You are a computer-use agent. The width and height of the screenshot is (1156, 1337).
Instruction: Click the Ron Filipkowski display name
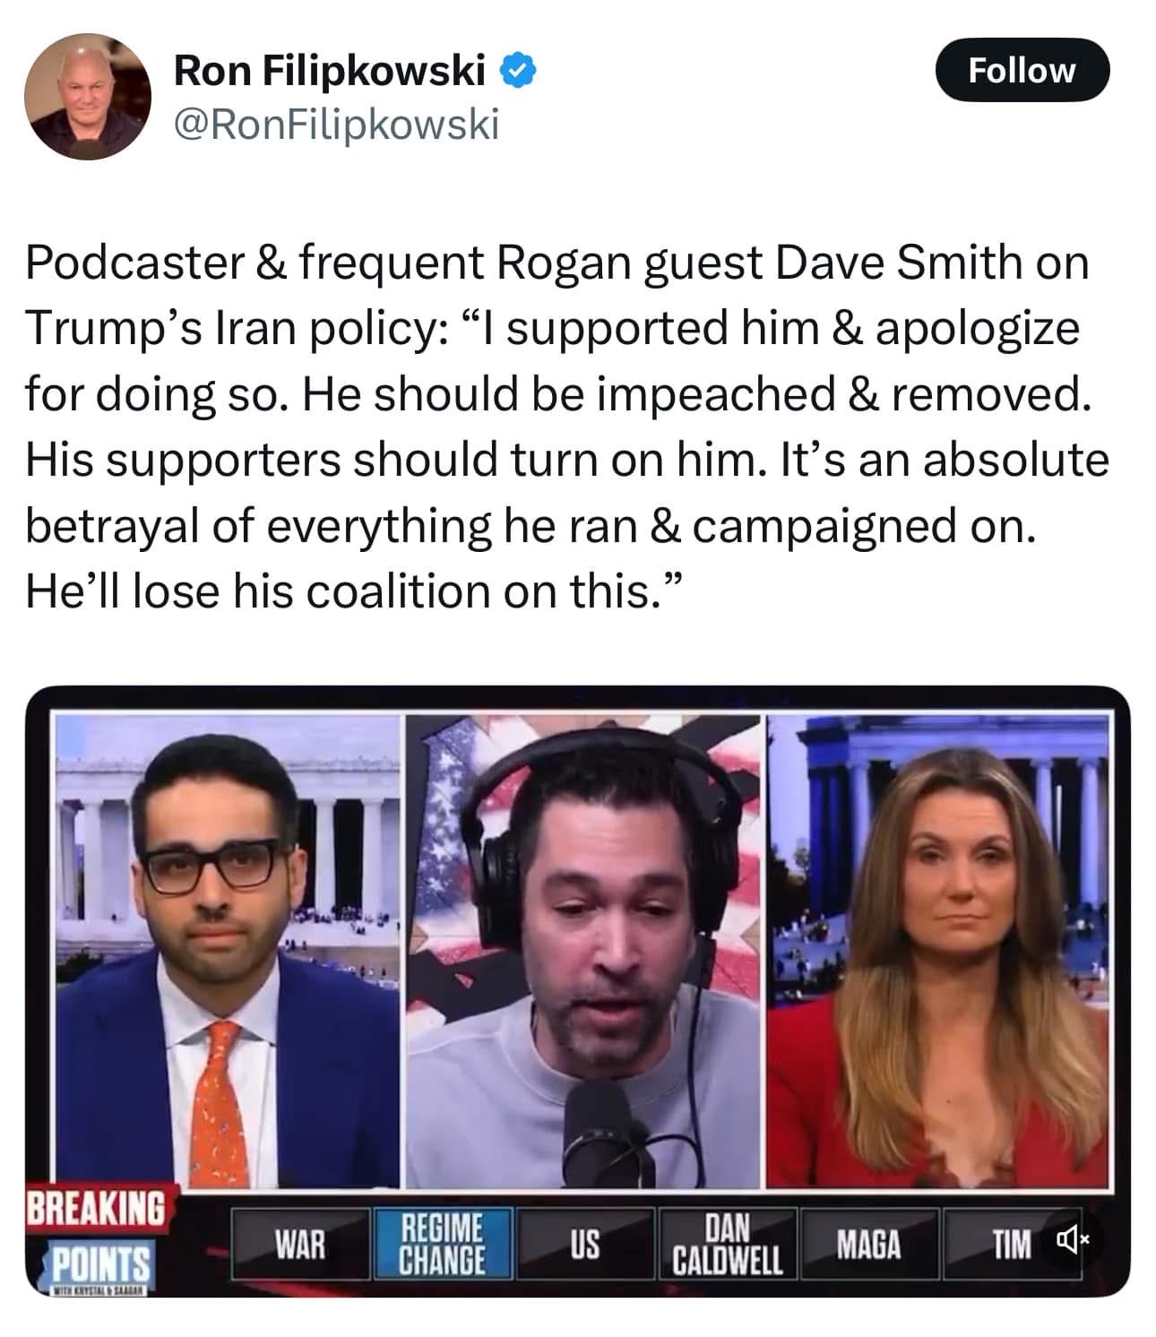click(330, 70)
